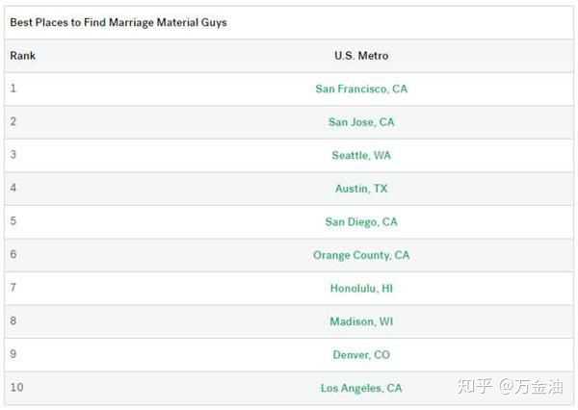Screen dimensions: 578x410
Task: Select the rank 10 cell
Action: (x=16, y=388)
